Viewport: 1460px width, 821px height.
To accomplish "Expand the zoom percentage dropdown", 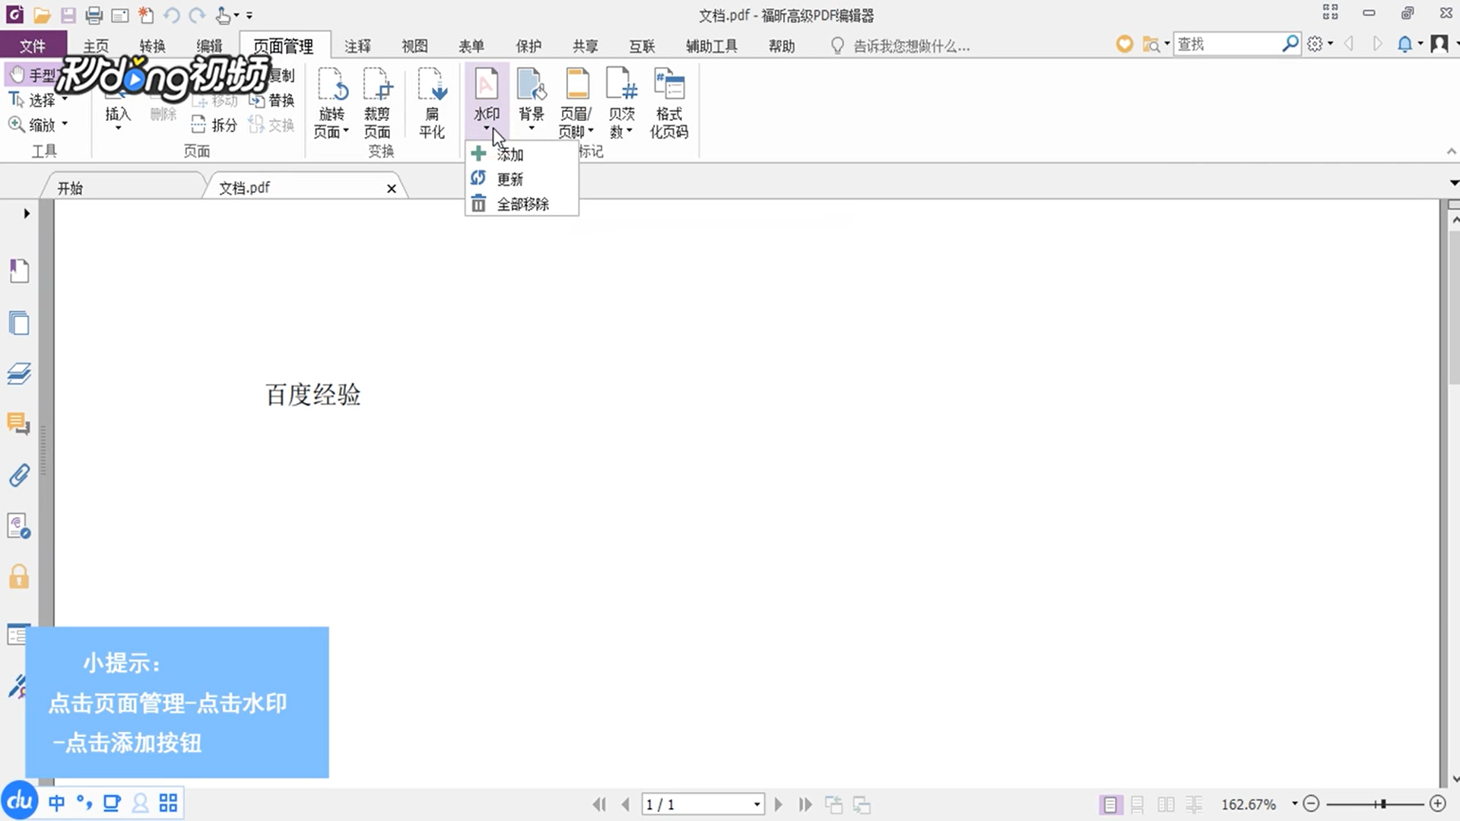I will click(x=1294, y=804).
